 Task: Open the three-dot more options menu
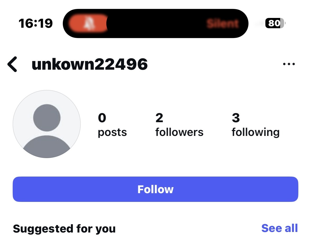289,64
